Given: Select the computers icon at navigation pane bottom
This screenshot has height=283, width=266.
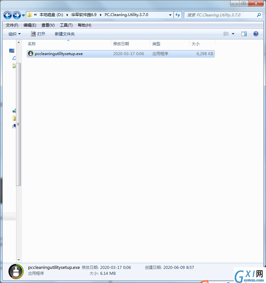Looking at the screenshot, I should point(14,126).
